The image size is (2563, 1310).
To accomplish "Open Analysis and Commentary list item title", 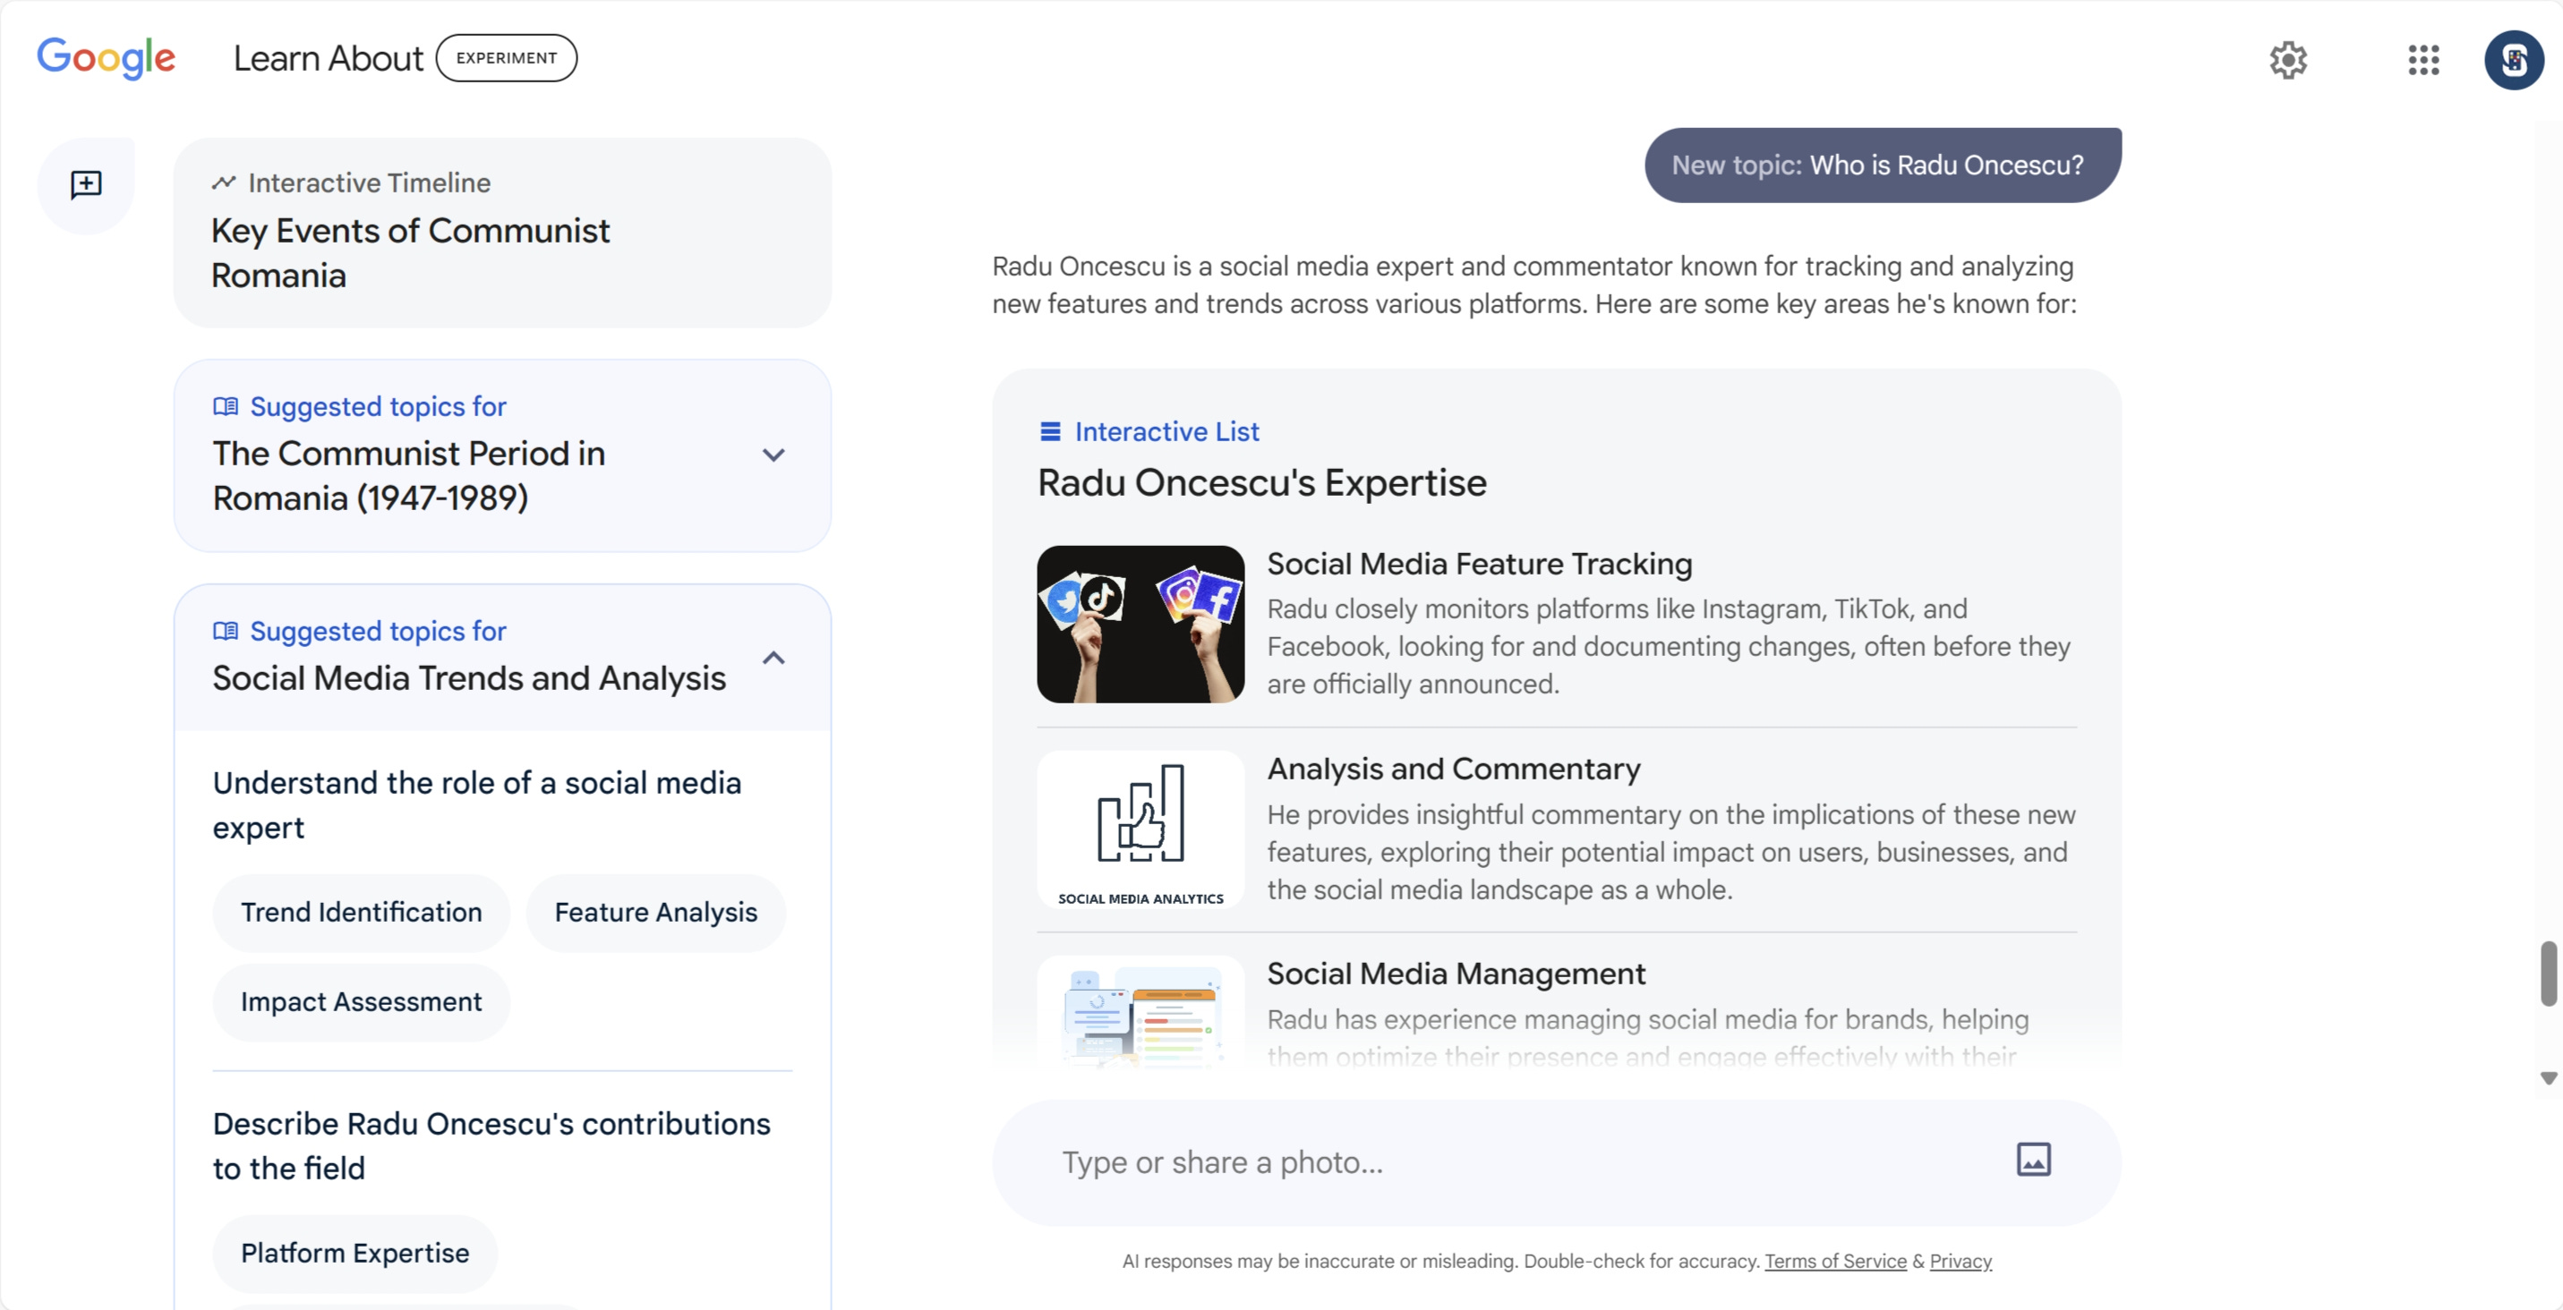I will [x=1454, y=769].
